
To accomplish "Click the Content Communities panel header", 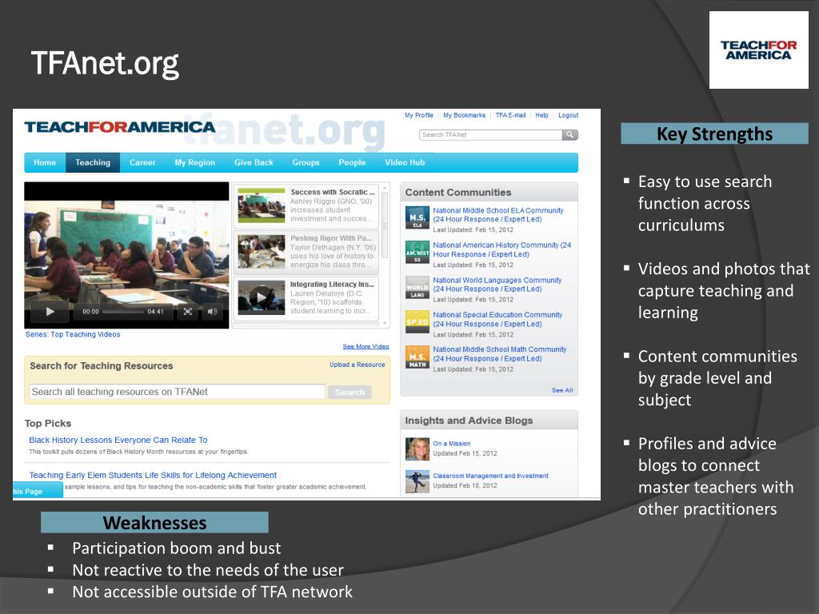I will (x=489, y=192).
